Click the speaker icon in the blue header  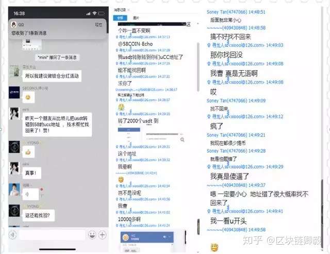click(x=164, y=237)
